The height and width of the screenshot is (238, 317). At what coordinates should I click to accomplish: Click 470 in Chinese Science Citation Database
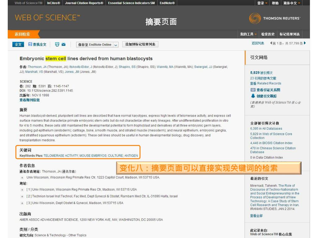coord(273,150)
